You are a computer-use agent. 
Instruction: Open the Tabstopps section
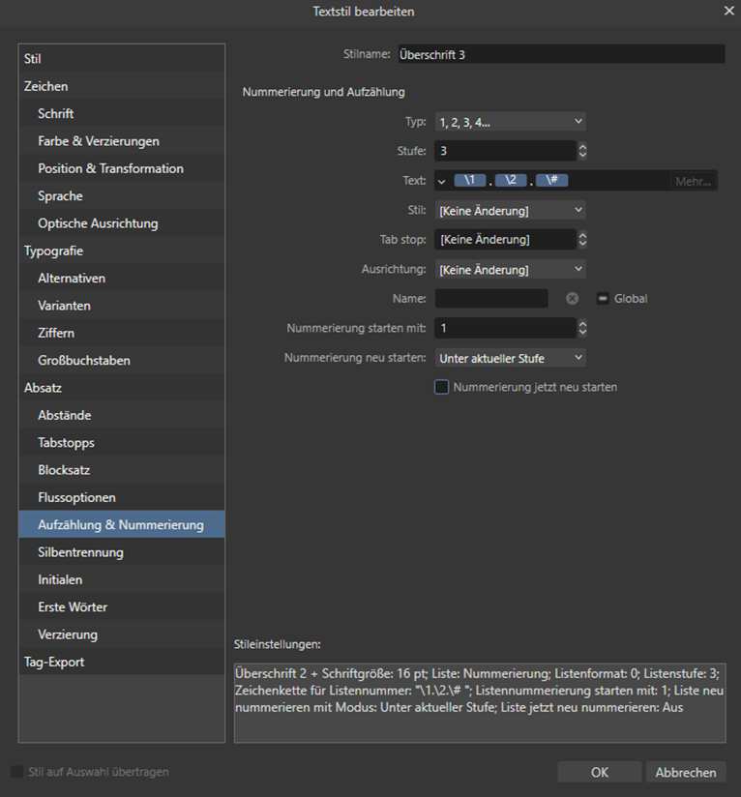122,443
